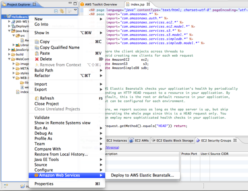Open the EC2 AMIs tab
This screenshot has width=248, height=191.
[139, 141]
